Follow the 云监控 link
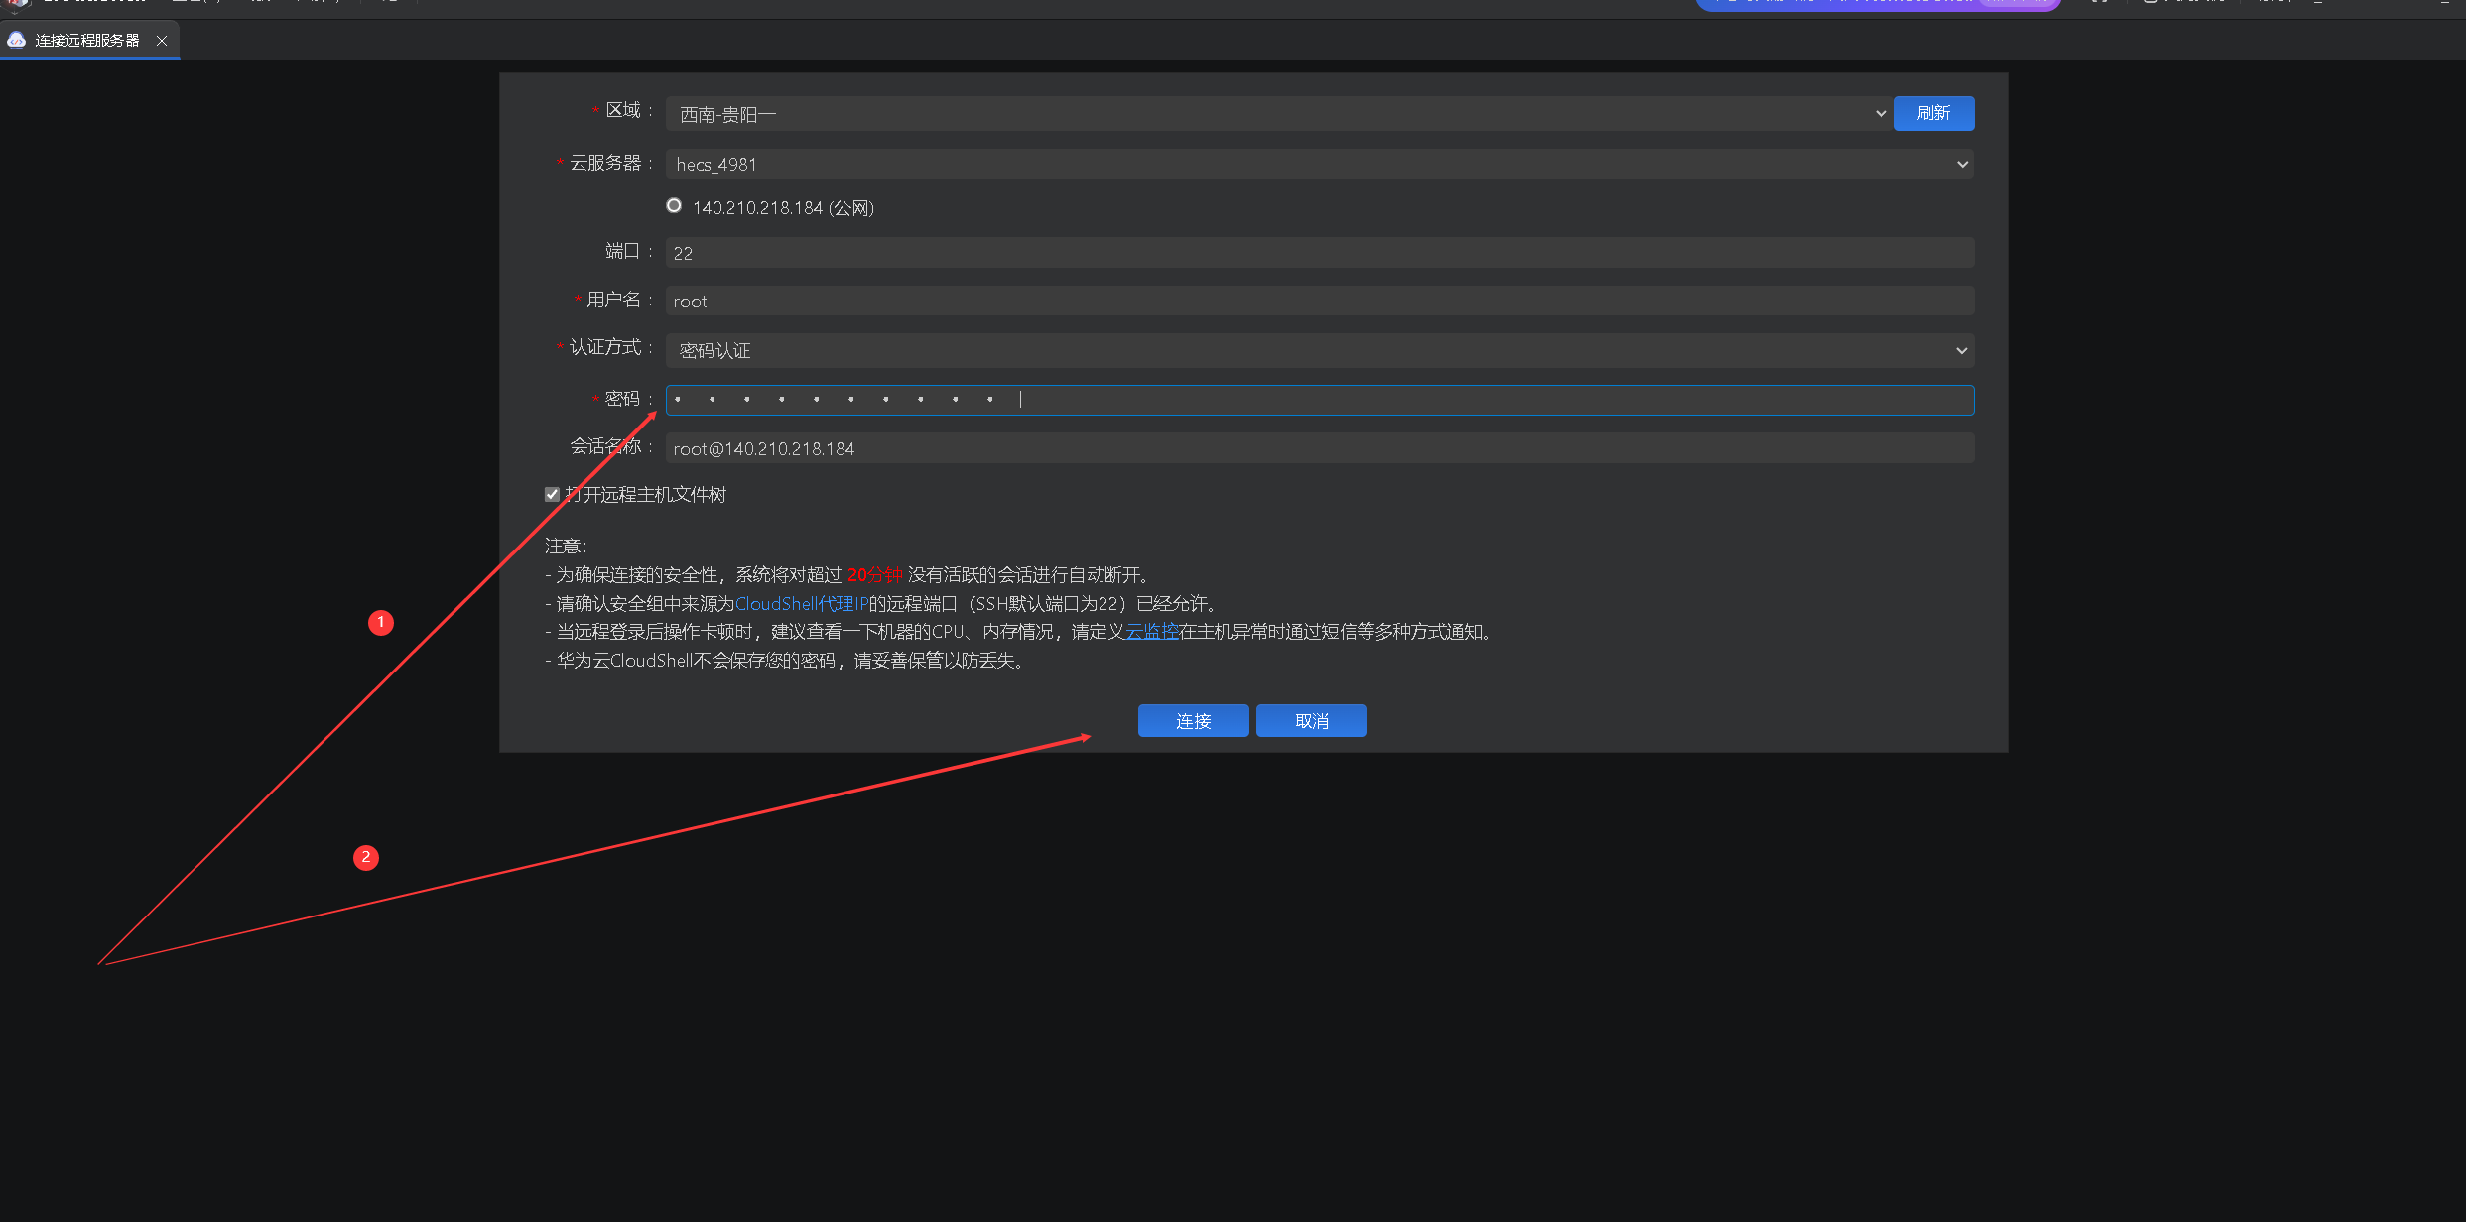This screenshot has height=1222, width=2466. pos(1152,632)
